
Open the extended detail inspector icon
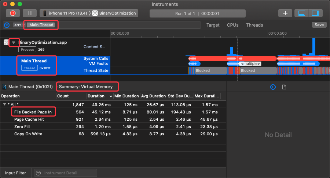(x=273, y=87)
